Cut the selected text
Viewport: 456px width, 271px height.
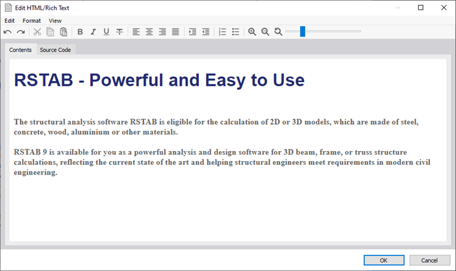tap(37, 32)
